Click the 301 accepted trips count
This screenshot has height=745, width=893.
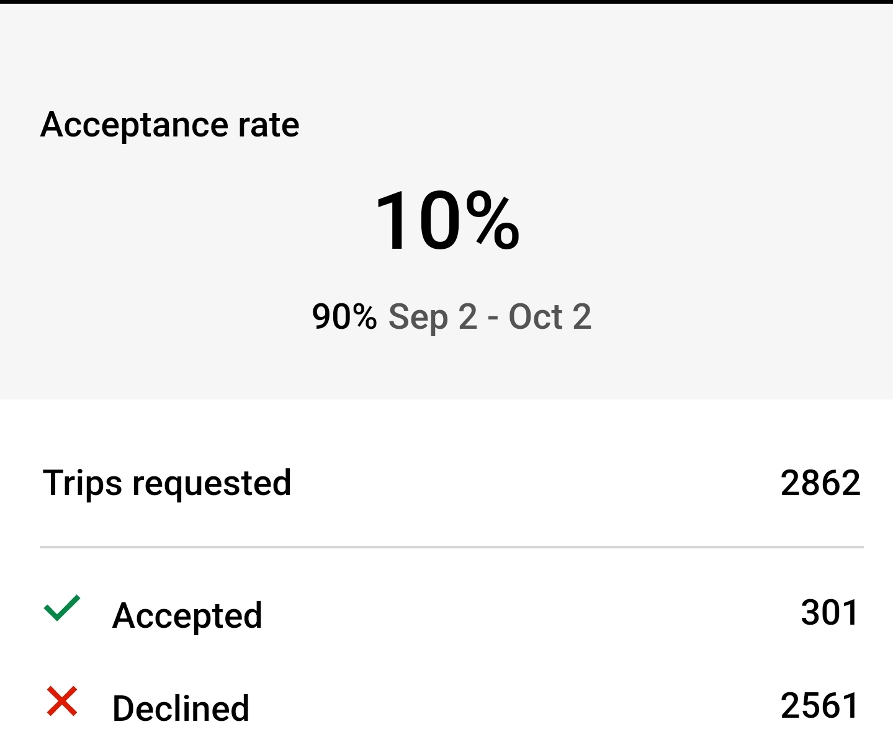point(830,613)
